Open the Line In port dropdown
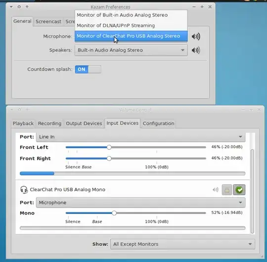Screen dimensions: 267x262 (140, 137)
